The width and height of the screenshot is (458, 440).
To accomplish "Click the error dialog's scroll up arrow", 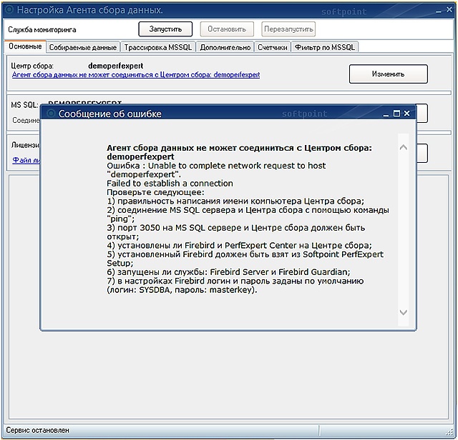I will click(404, 148).
